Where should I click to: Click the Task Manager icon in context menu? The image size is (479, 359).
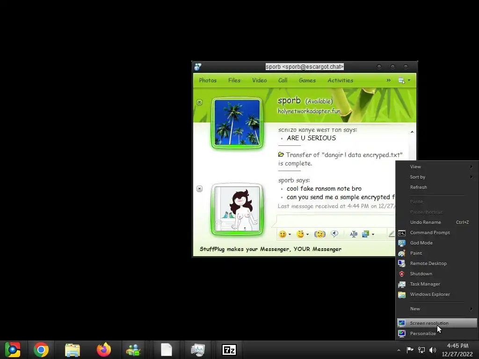(402, 284)
